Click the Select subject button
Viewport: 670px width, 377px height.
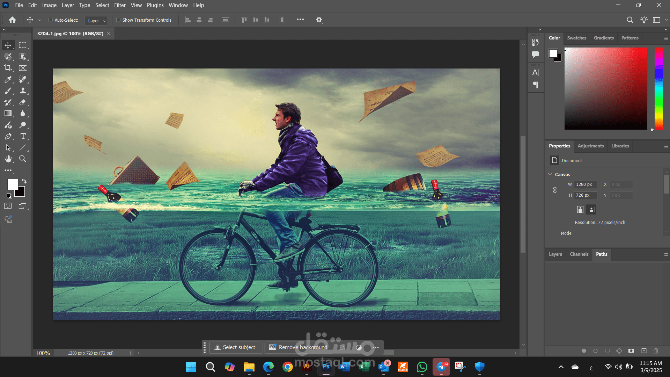236,347
